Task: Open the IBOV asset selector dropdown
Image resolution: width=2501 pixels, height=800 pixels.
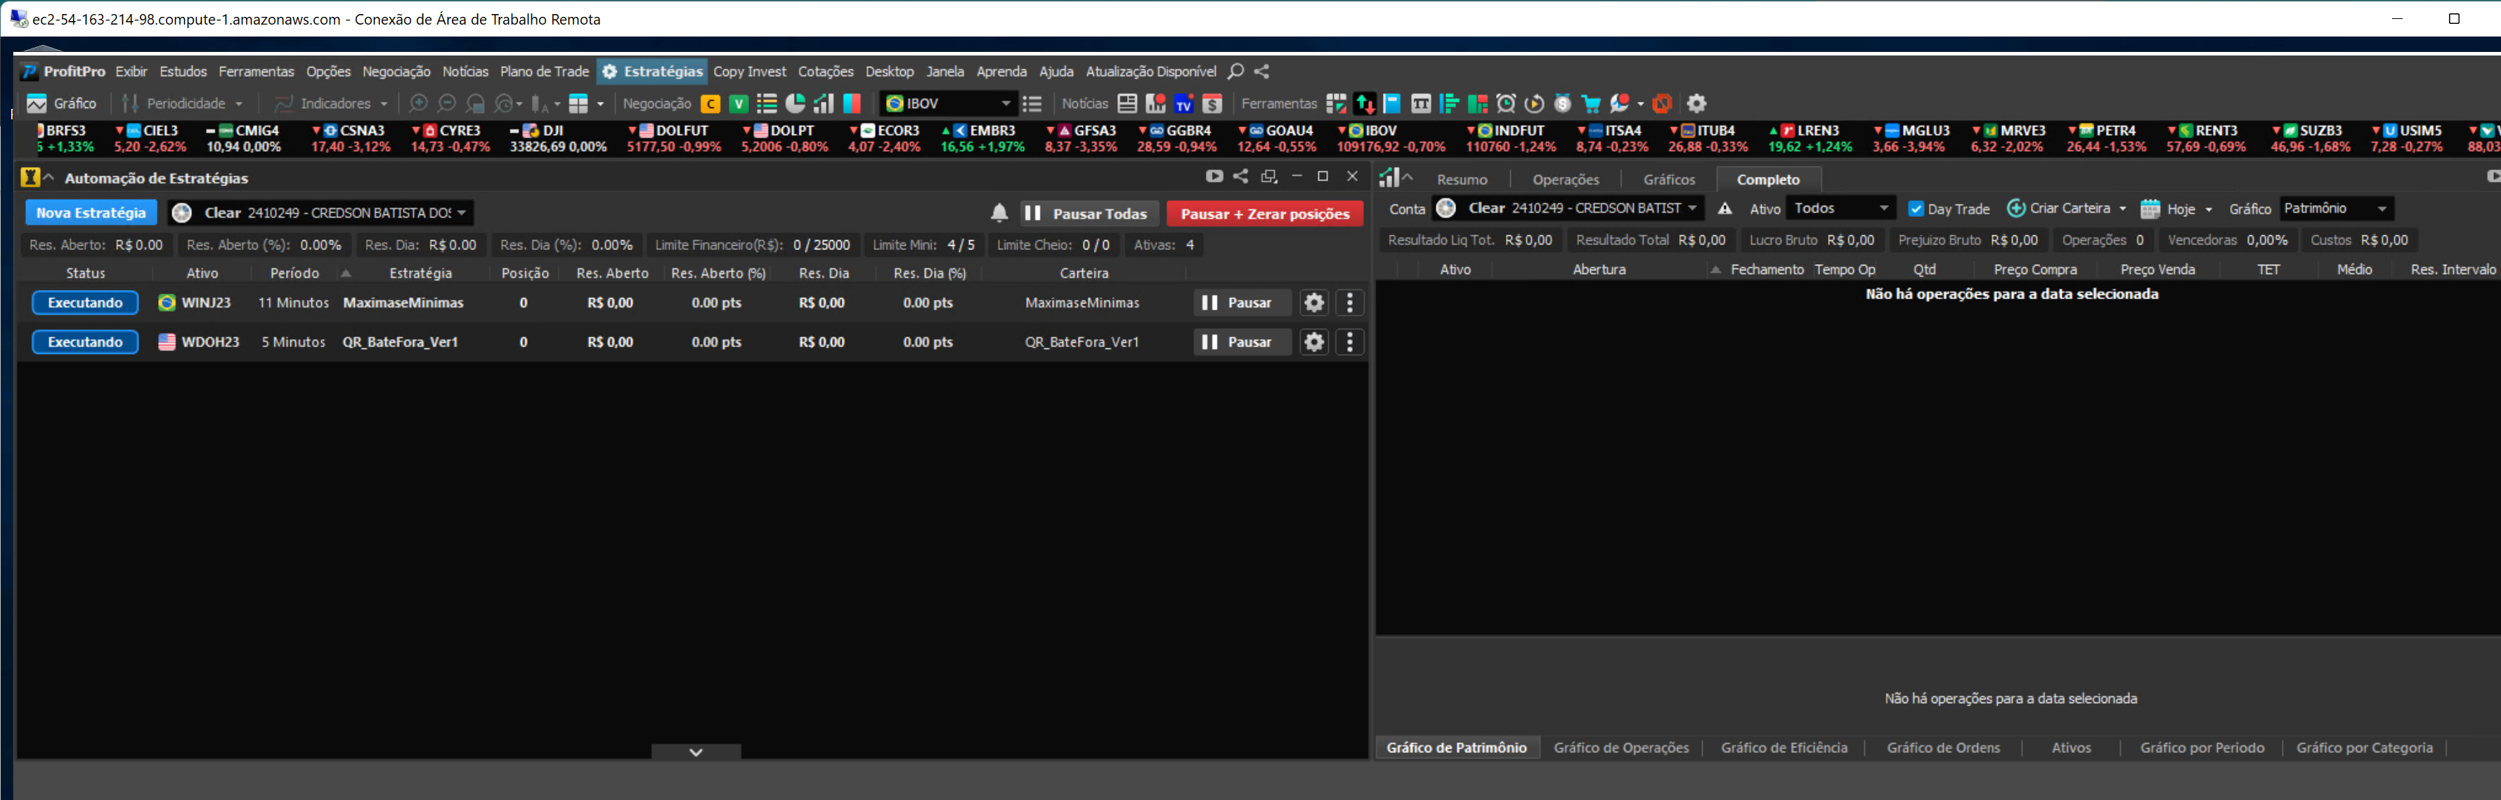Action: pos(947,103)
